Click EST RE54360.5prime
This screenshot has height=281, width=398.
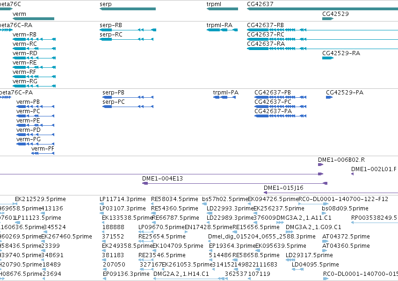[174, 209]
